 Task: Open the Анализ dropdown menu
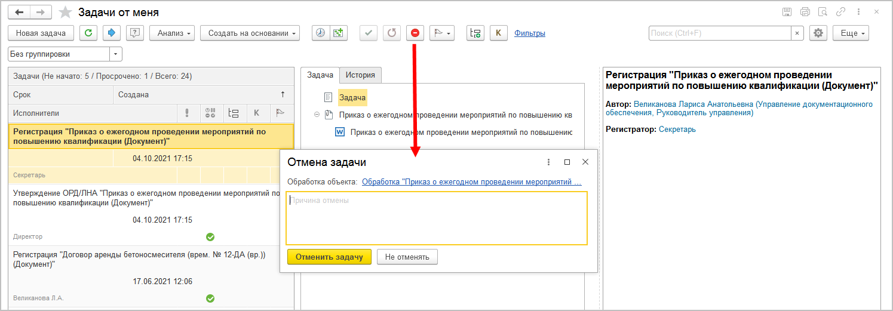(172, 33)
